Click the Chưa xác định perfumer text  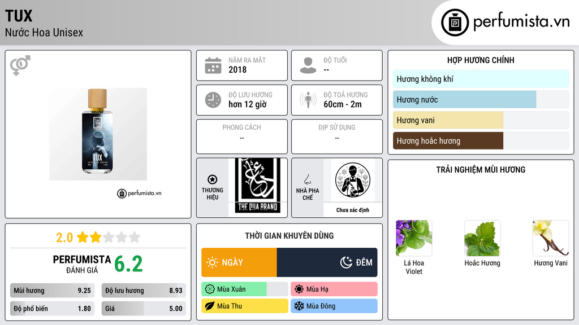353,210
